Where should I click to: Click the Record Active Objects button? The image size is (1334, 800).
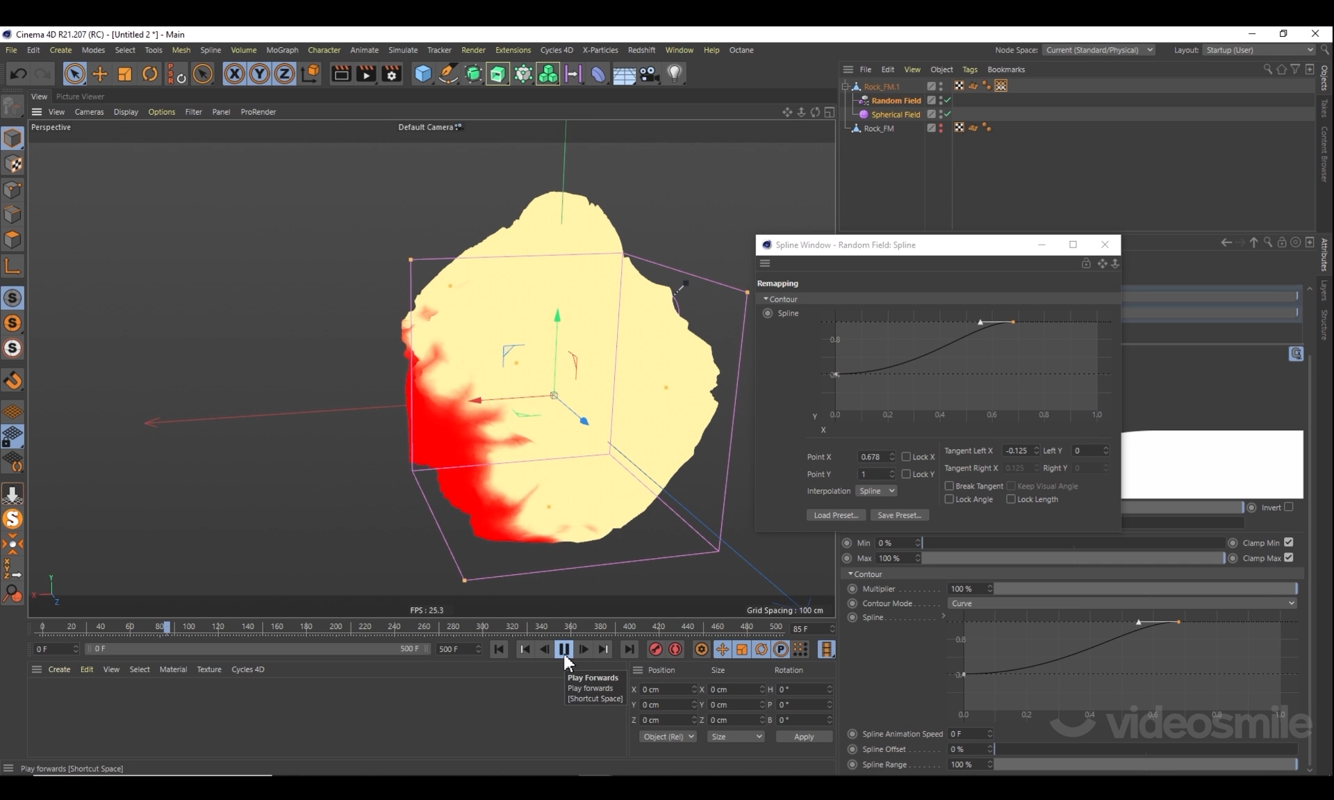coord(655,649)
